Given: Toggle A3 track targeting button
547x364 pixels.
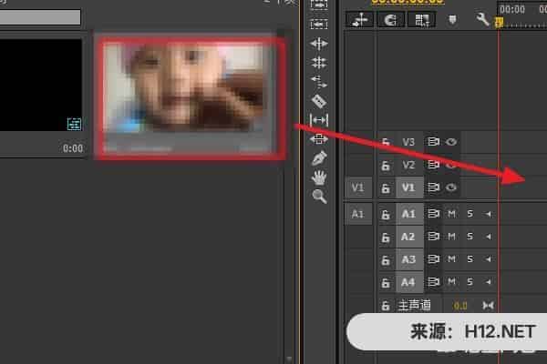Looking at the screenshot, I should coord(408,259).
